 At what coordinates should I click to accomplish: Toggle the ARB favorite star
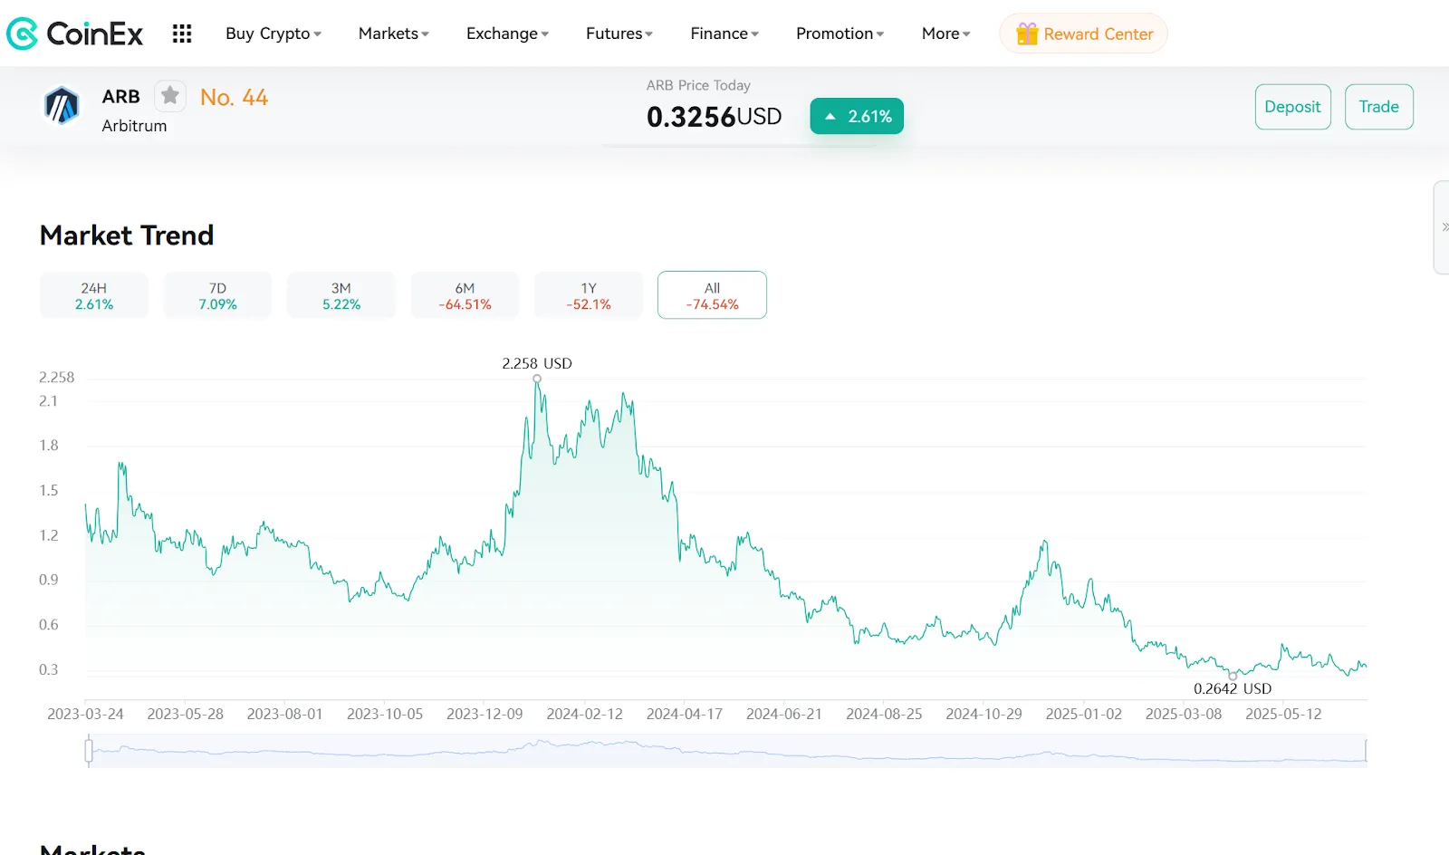tap(169, 96)
